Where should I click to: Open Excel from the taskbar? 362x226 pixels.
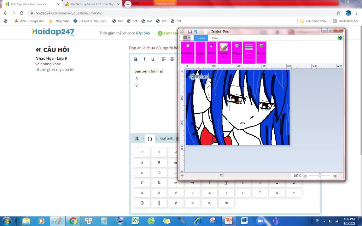coord(135,221)
